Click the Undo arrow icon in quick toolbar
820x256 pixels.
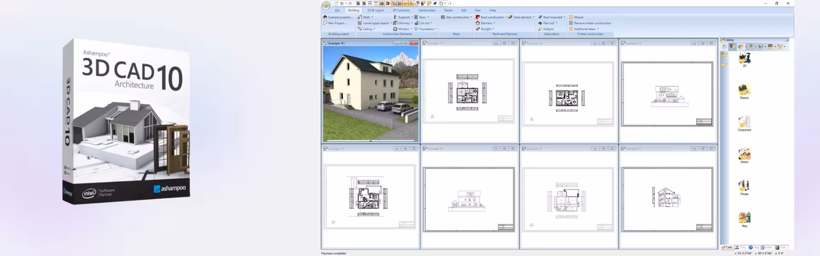click(342, 3)
